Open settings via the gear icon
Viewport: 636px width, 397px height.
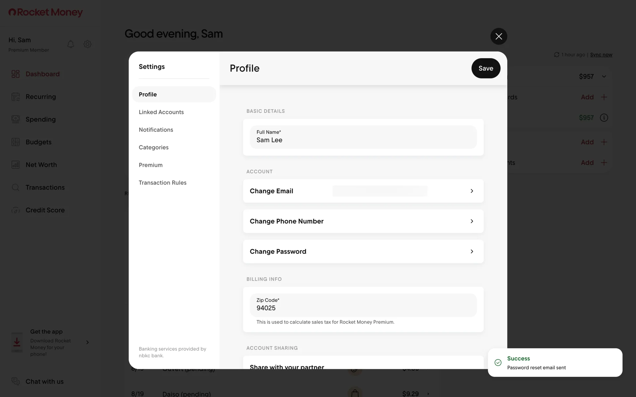tap(87, 44)
